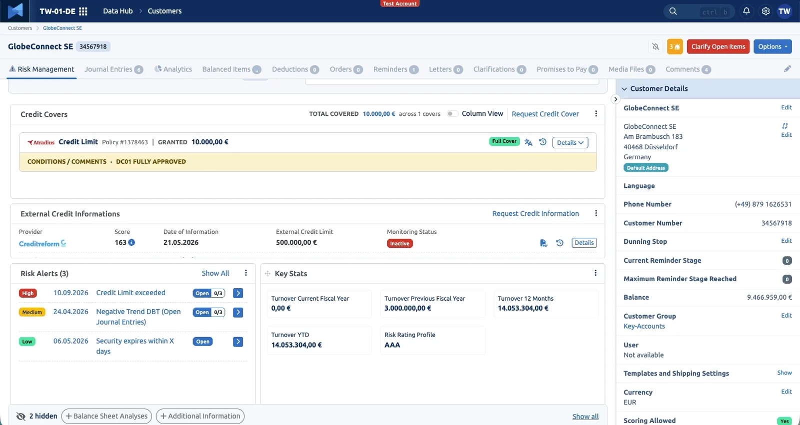Image resolution: width=800 pixels, height=425 pixels.
Task: Open history icon on Atradius credit cover
Action: pyautogui.click(x=542, y=142)
